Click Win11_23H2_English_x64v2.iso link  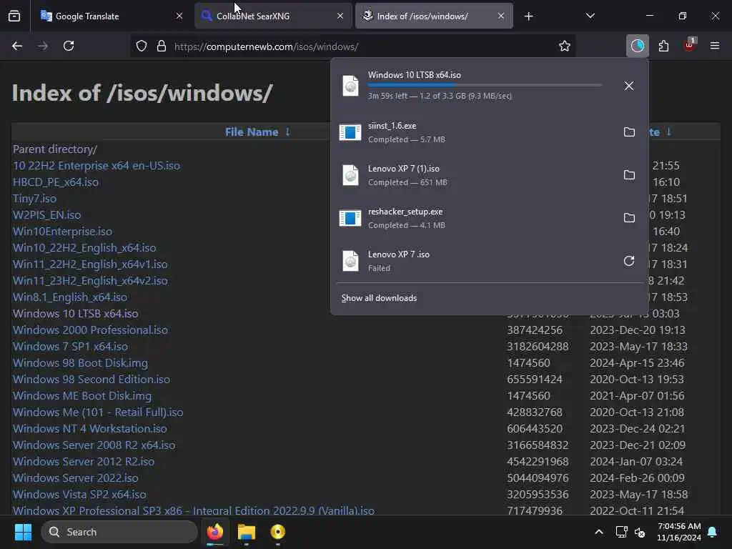click(x=90, y=280)
